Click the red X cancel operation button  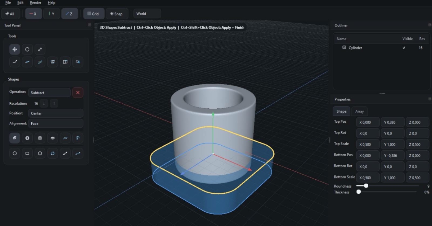coord(78,93)
